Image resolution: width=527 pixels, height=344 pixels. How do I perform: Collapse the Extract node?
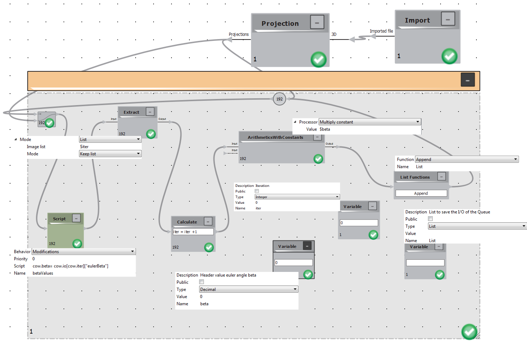[x=150, y=112]
